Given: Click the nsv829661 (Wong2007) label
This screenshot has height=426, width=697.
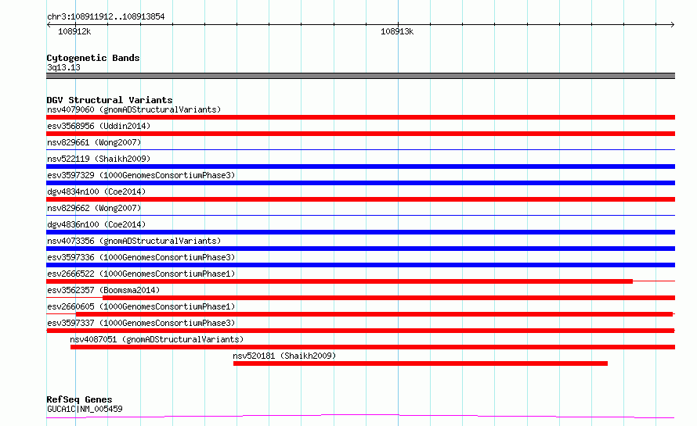Looking at the screenshot, I should click(x=94, y=142).
